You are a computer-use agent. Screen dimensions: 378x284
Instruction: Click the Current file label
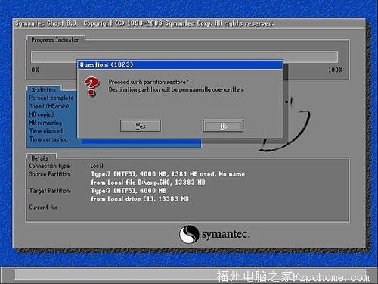coord(43,208)
